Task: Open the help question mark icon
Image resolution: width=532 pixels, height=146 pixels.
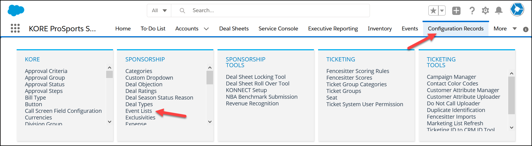Action: pyautogui.click(x=472, y=11)
